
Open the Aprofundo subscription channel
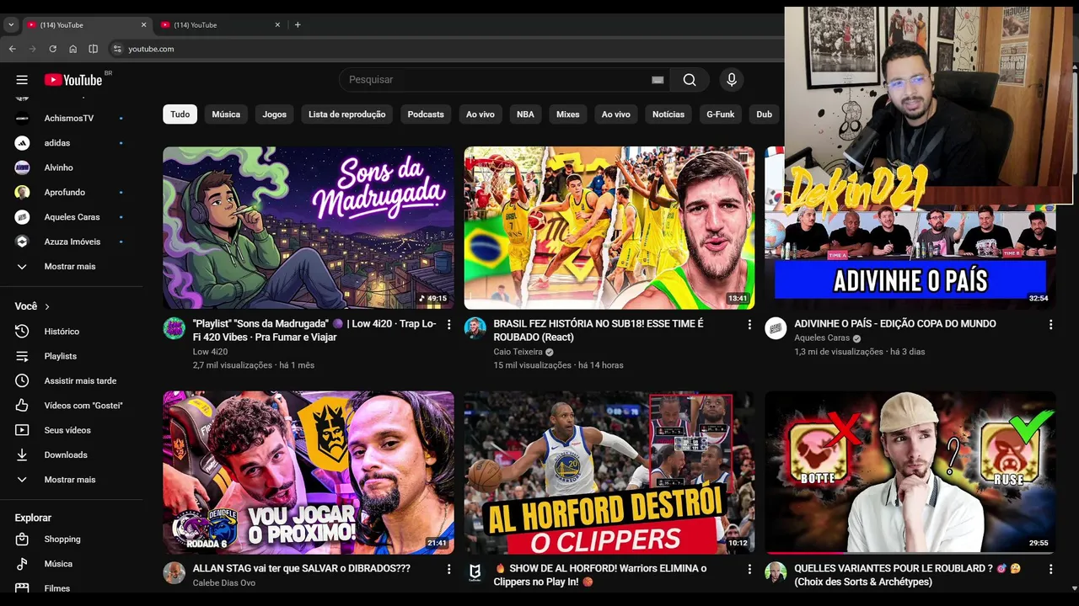[x=65, y=192]
